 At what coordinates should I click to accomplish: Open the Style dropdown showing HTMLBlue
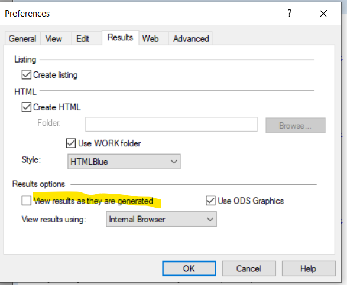point(124,162)
